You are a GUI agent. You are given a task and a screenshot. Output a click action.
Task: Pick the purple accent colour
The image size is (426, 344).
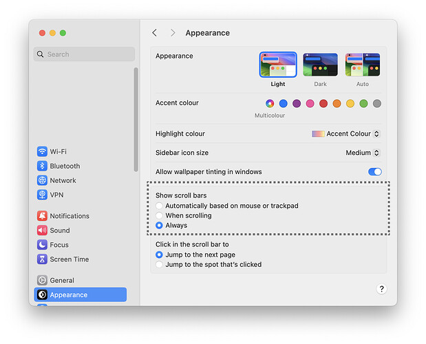point(297,103)
